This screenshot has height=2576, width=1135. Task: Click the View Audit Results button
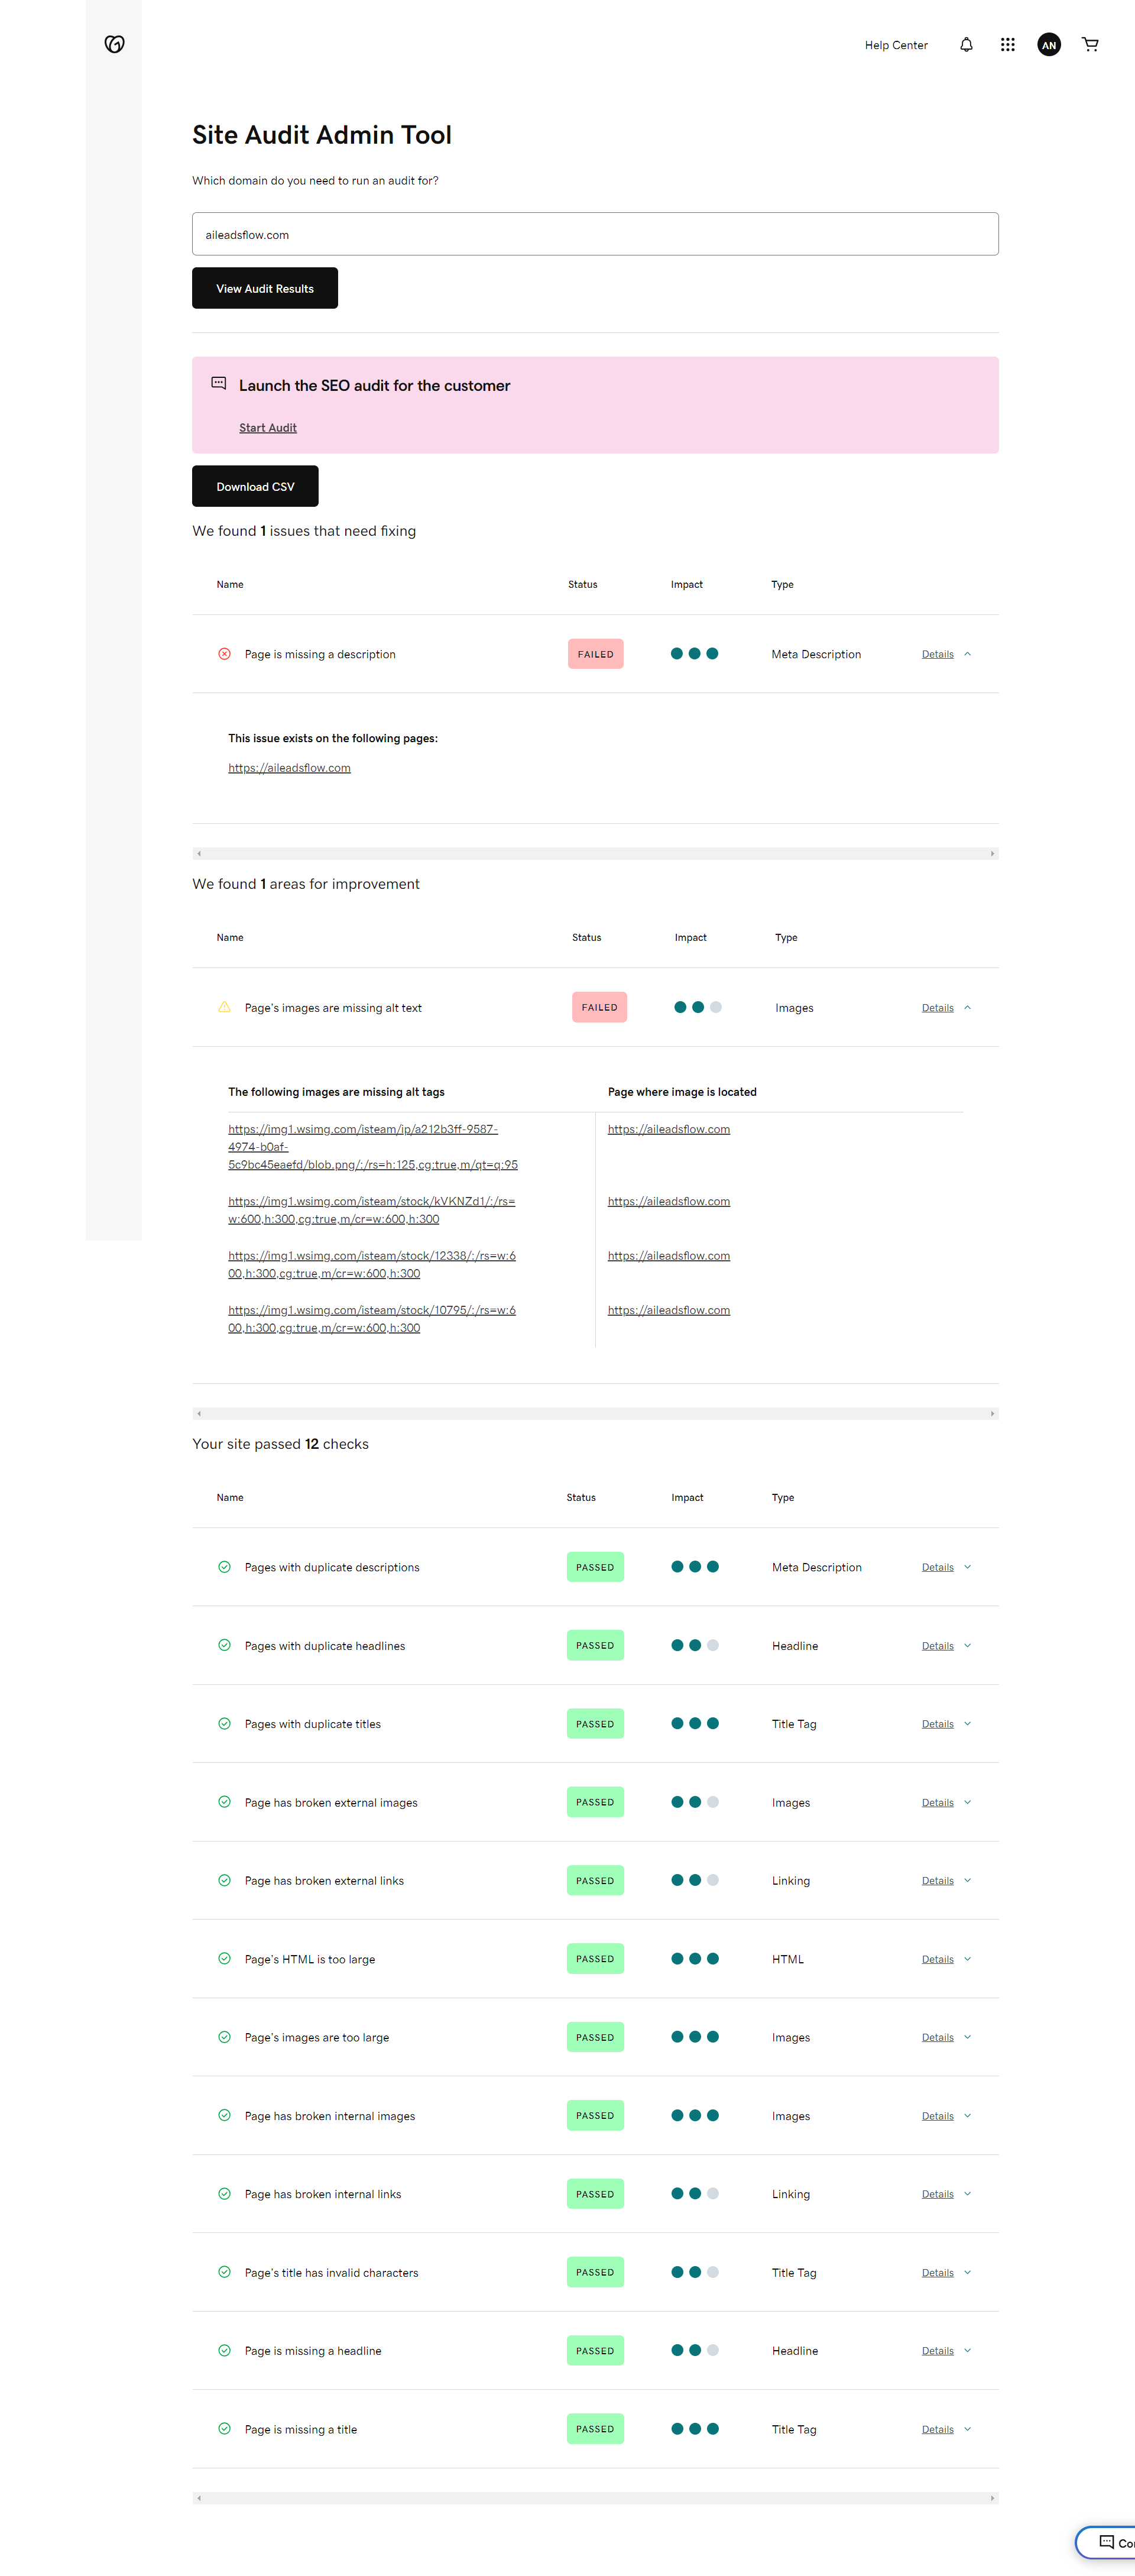[264, 288]
